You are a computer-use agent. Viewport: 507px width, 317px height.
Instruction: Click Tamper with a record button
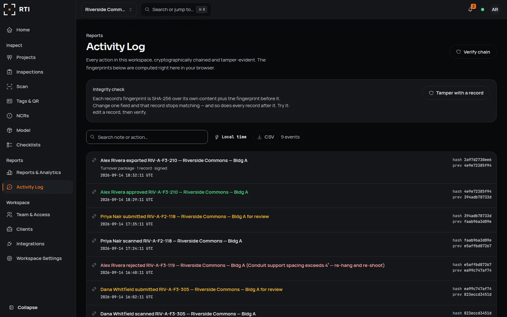456,93
